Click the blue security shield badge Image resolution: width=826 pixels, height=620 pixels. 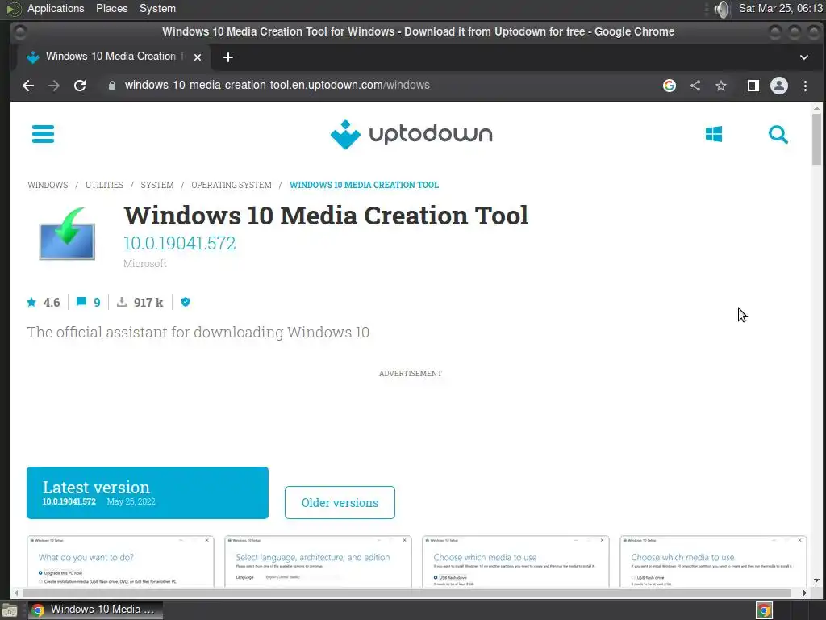coord(186,302)
